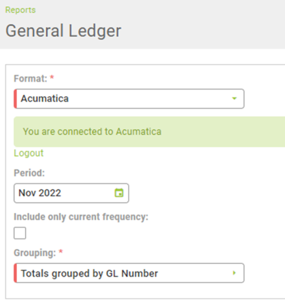Click the Period field label

click(29, 173)
